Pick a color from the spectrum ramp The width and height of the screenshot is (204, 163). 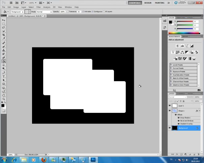pos(184,33)
